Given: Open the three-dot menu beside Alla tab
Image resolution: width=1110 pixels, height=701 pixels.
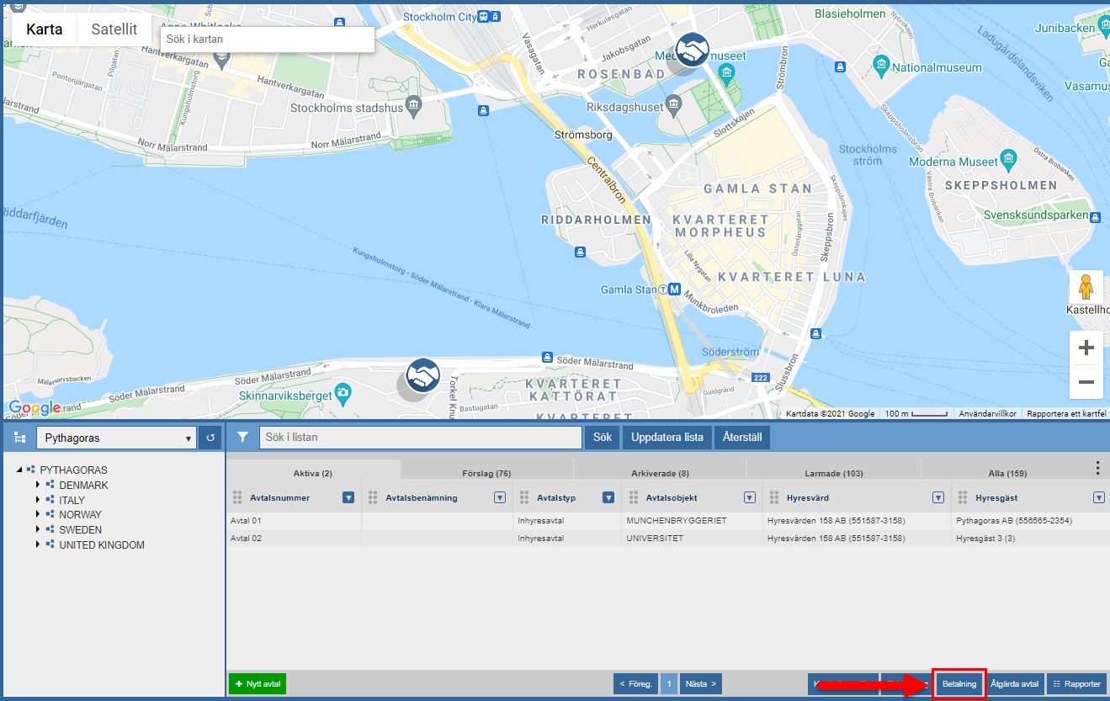Looking at the screenshot, I should pyautogui.click(x=1097, y=469).
